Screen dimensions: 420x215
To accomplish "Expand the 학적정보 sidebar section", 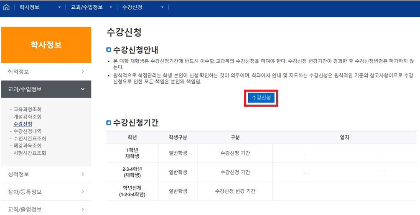I will (x=46, y=72).
